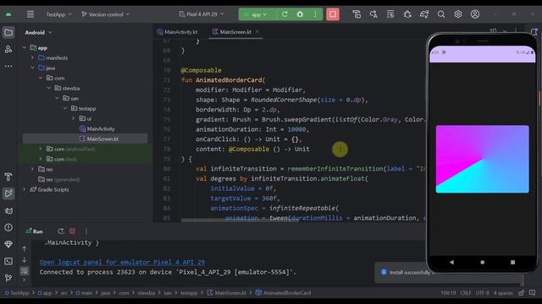
Task: Open Run panel more options menu
Action: point(86,231)
